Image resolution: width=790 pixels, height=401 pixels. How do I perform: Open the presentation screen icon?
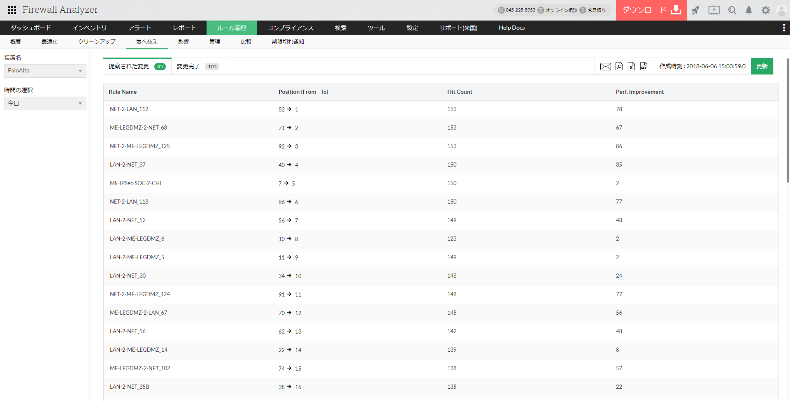(714, 10)
